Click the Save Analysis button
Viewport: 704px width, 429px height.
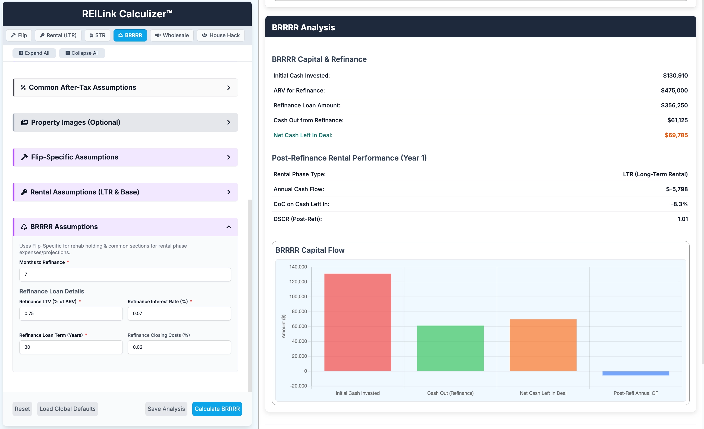[x=166, y=409]
